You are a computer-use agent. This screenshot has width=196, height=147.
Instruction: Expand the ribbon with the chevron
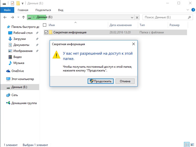188,10
